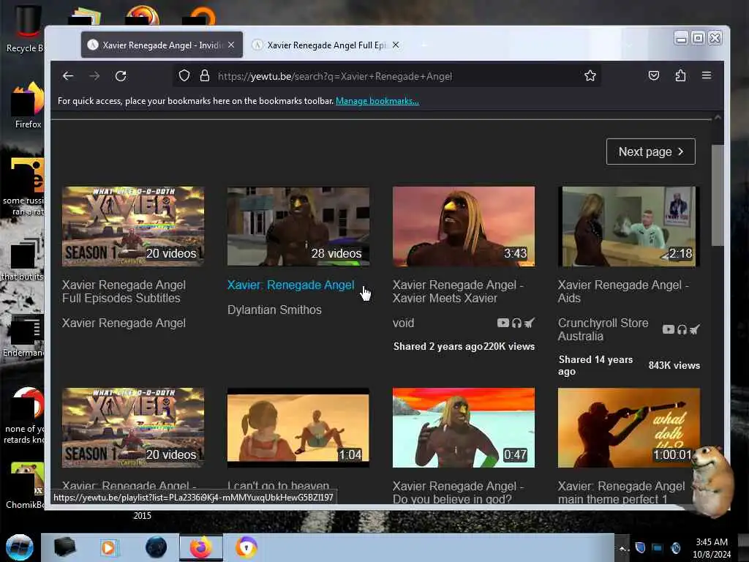Open the ChomikBox desktop icon
Screen dimensions: 749x562
(x=25, y=485)
